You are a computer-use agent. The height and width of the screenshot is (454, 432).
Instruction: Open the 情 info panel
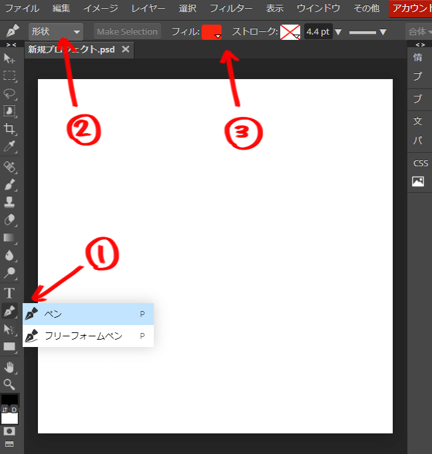pos(418,57)
